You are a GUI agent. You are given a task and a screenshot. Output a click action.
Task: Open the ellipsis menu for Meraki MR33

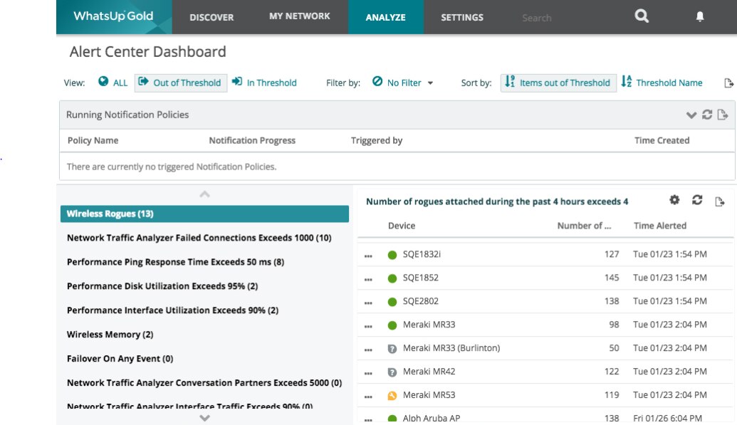point(368,326)
